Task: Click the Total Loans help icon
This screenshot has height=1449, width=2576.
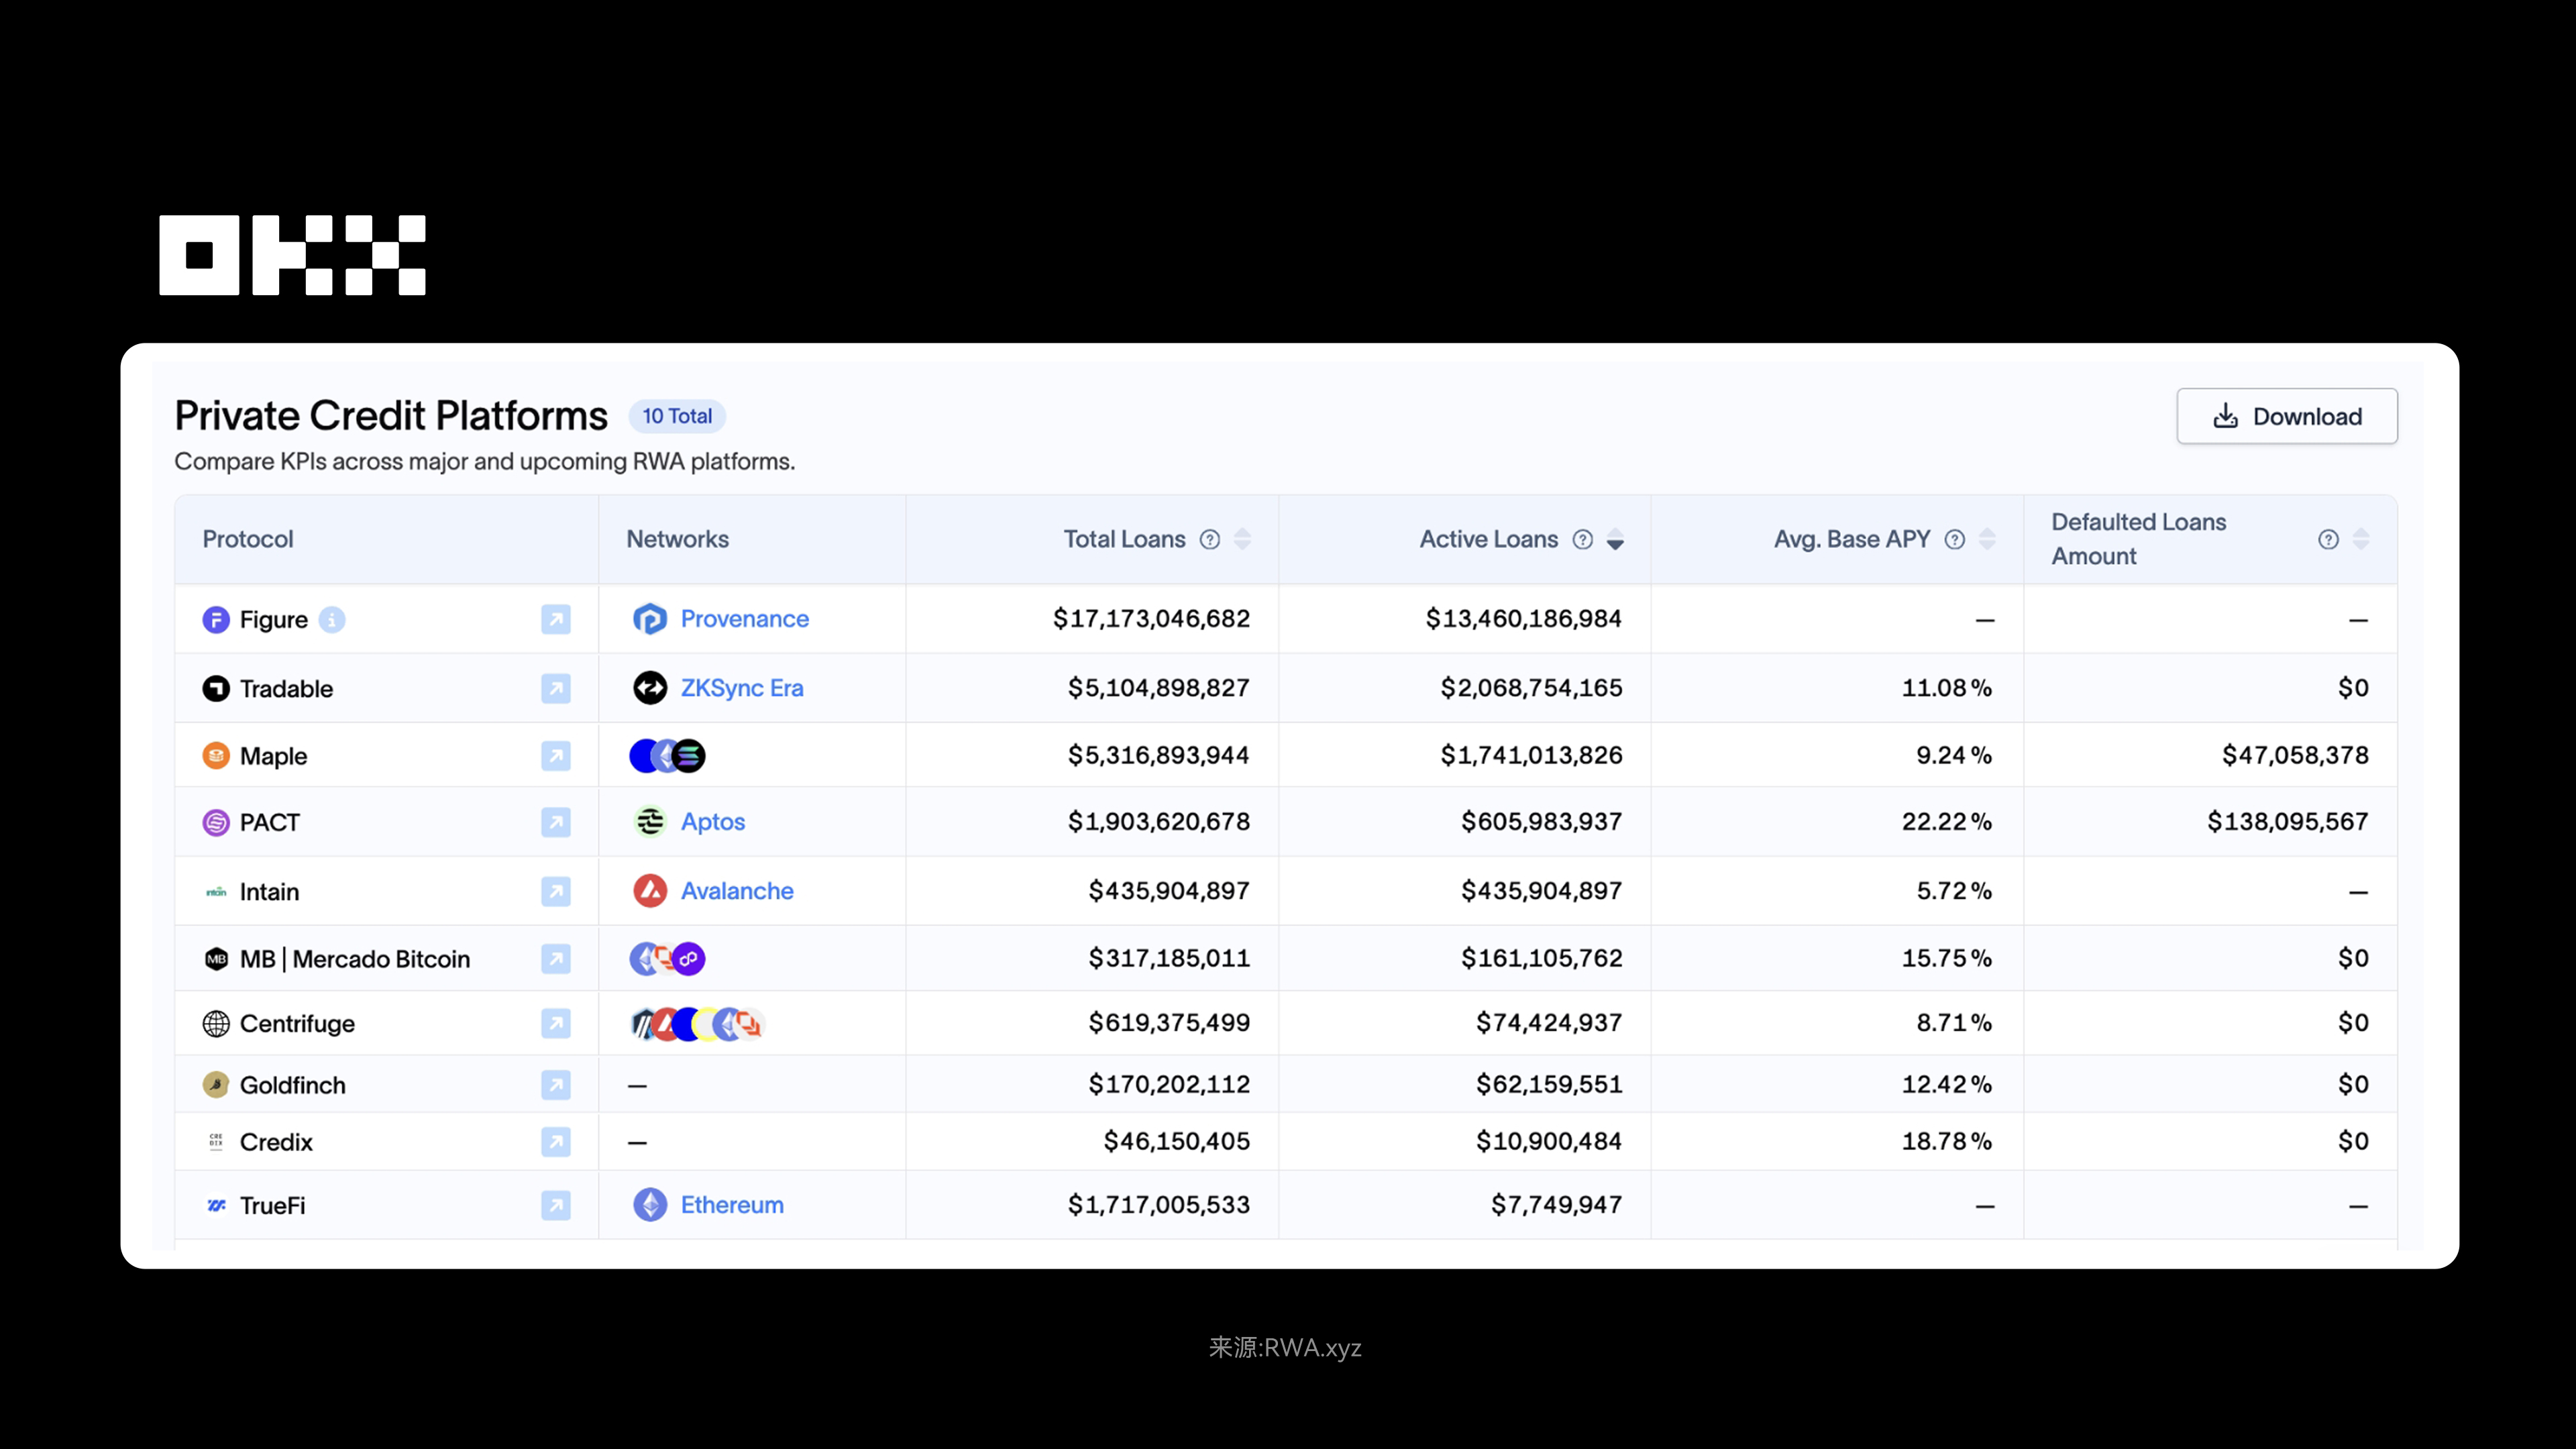Action: coord(1210,540)
